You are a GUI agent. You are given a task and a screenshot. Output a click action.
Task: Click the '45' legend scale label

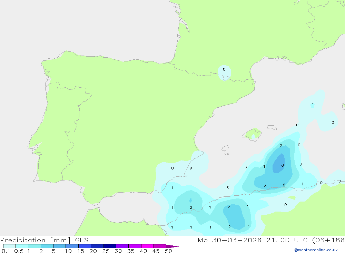click(x=156, y=251)
